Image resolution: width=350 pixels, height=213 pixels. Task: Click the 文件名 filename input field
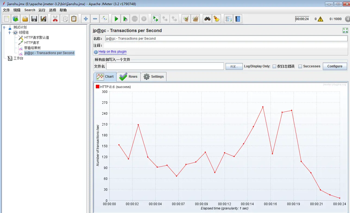pyautogui.click(x=165, y=66)
